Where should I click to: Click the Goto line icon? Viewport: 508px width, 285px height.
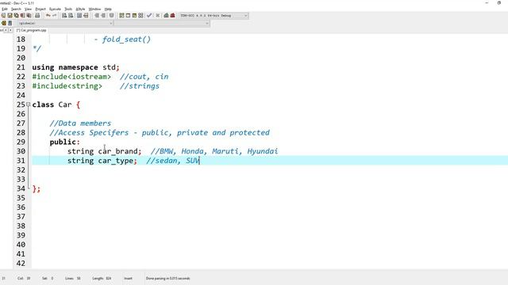tap(86, 16)
